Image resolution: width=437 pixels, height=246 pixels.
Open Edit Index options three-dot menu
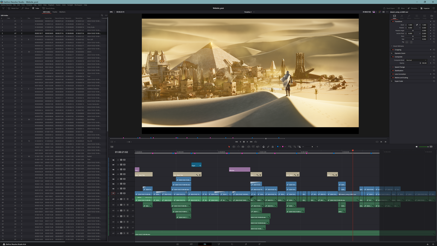tap(106, 15)
